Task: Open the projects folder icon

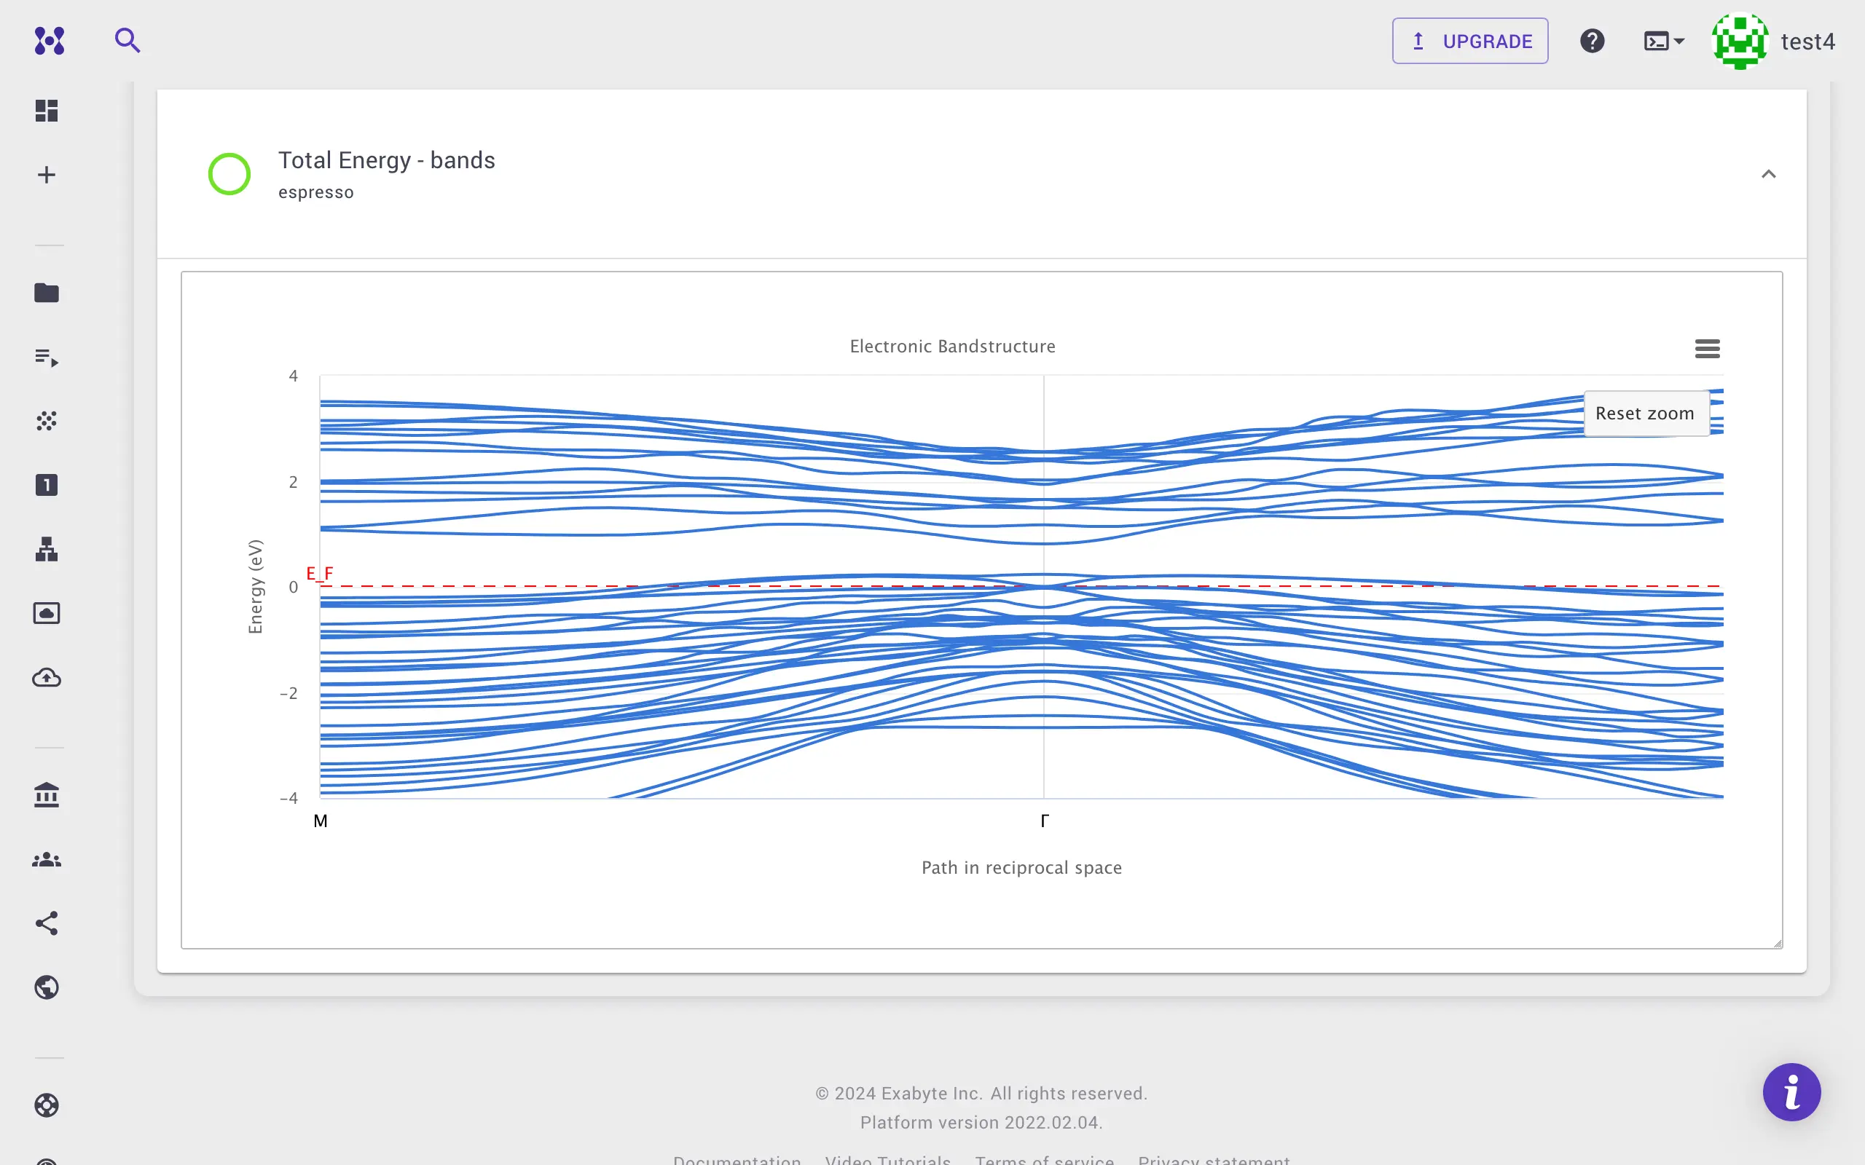Action: click(46, 293)
